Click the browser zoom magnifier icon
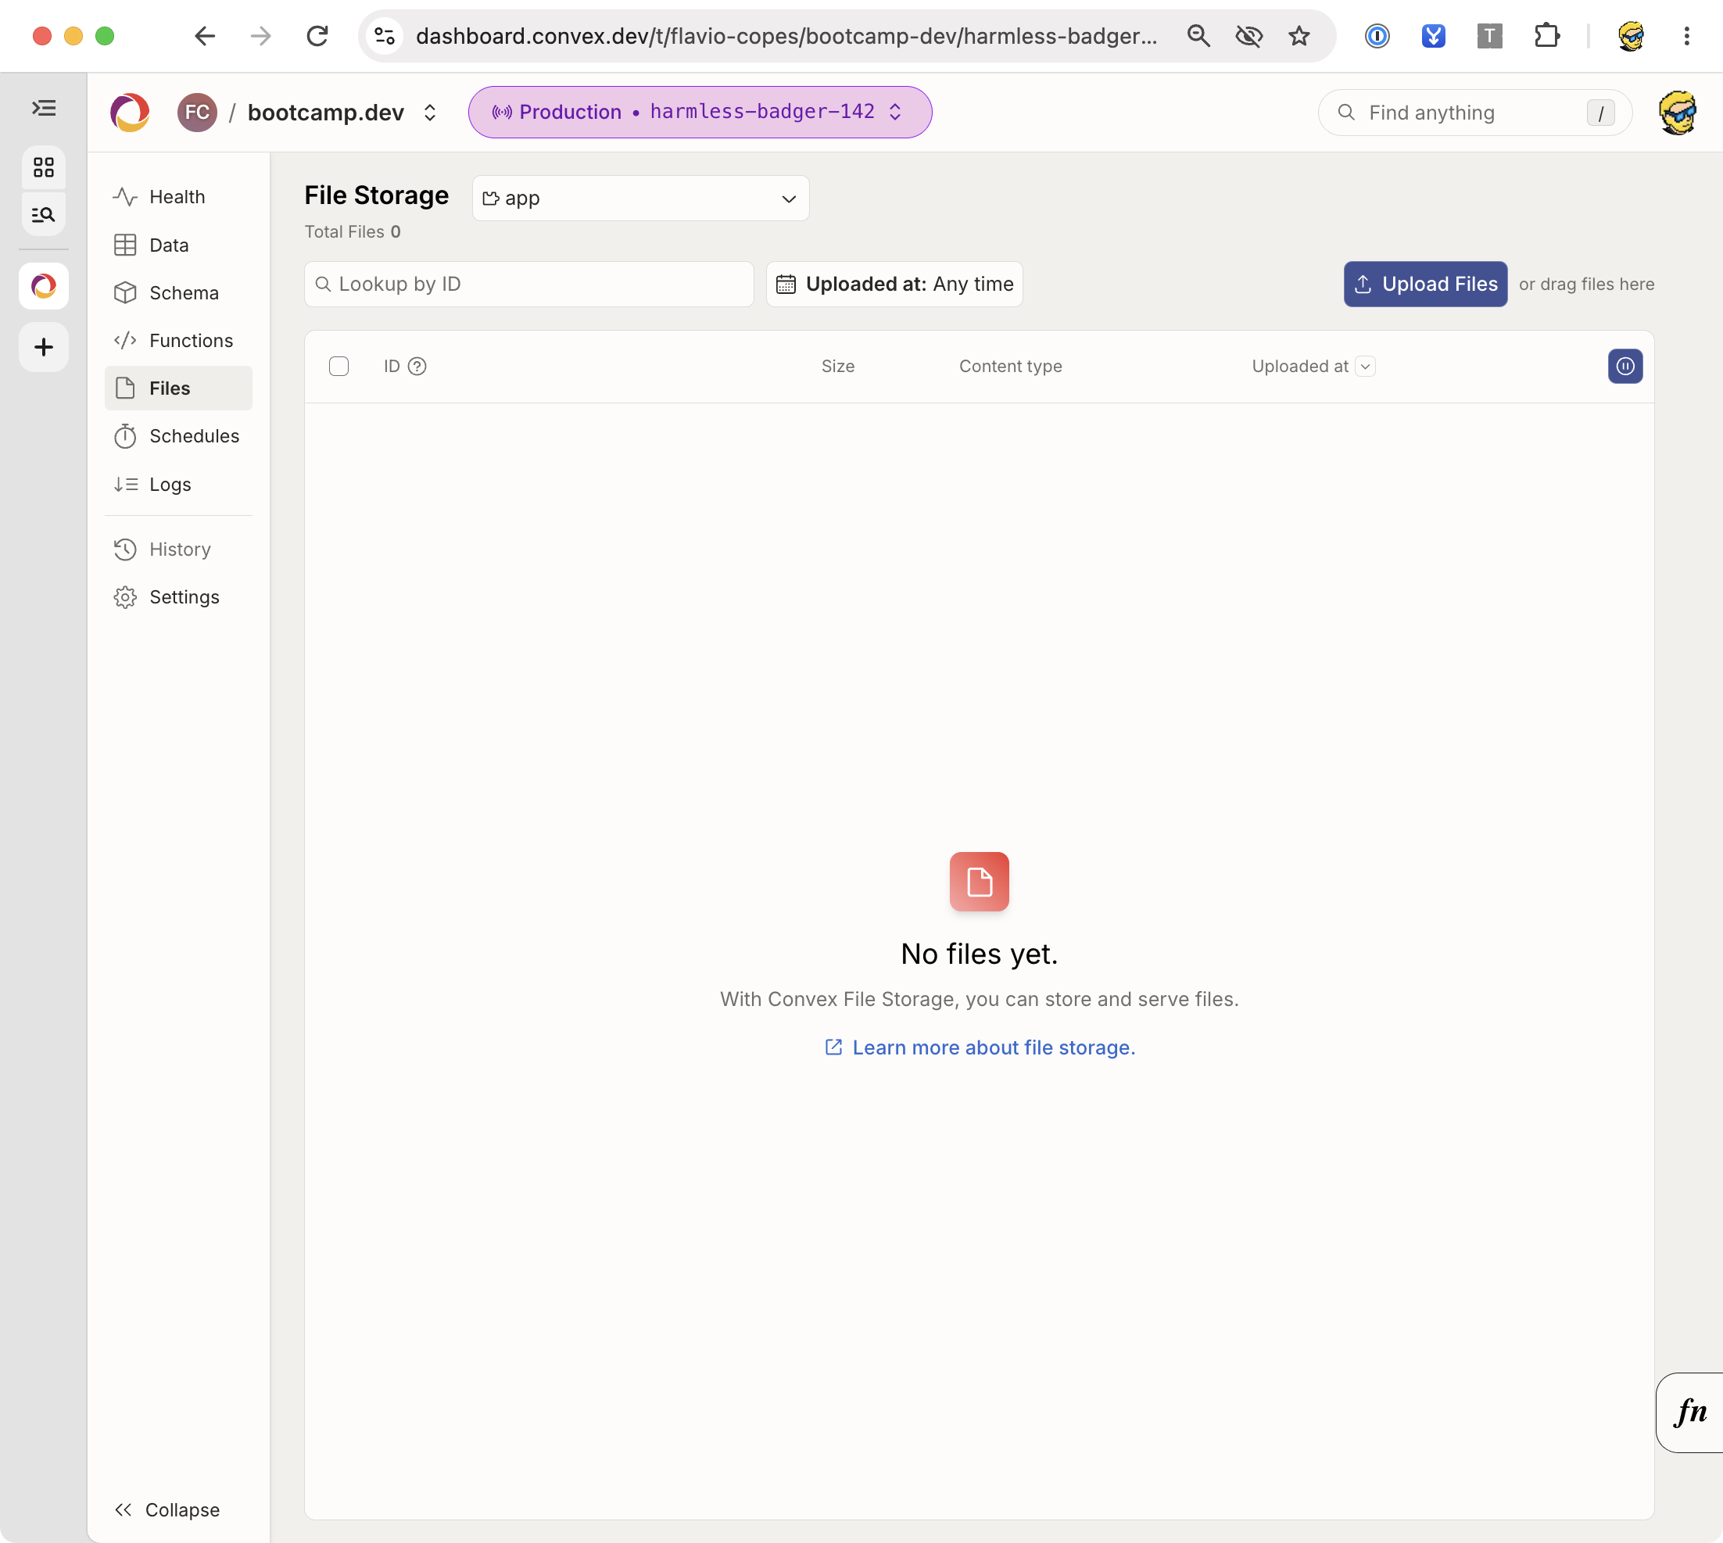 (x=1198, y=36)
